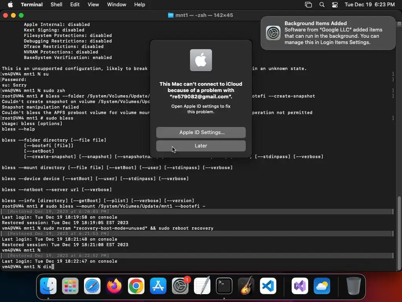Minimize the Terminal window with yellow button

pyautogui.click(x=13, y=15)
